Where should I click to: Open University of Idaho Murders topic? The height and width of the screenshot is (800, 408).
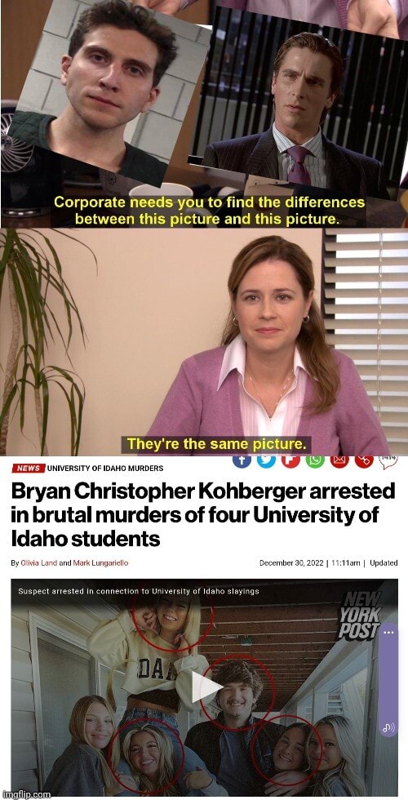coord(105,468)
